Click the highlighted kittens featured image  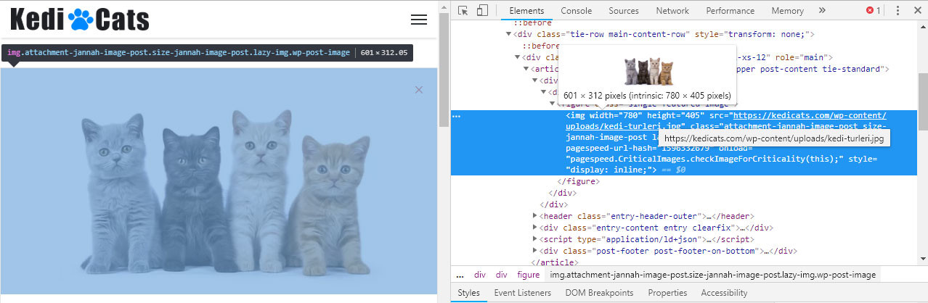pyautogui.click(x=219, y=181)
